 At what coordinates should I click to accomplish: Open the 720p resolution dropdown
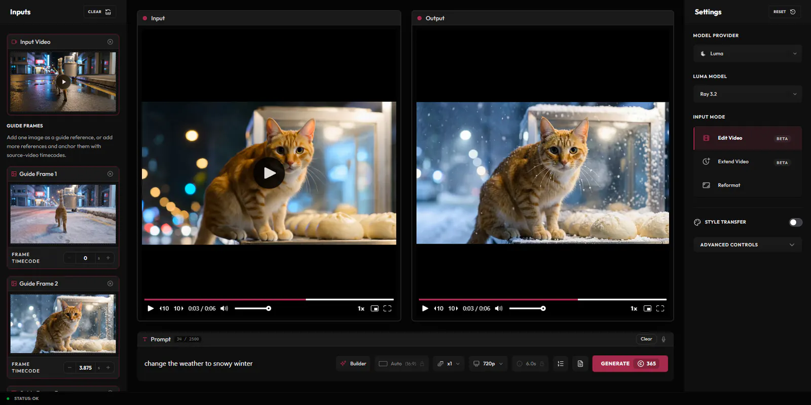[x=488, y=363]
